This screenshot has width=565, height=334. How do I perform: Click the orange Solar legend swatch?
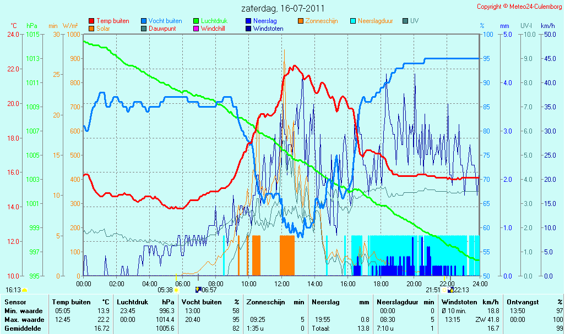pyautogui.click(x=91, y=29)
